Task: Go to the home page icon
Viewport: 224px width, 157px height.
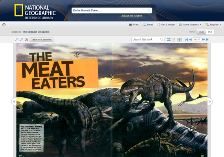Action: 4,25
